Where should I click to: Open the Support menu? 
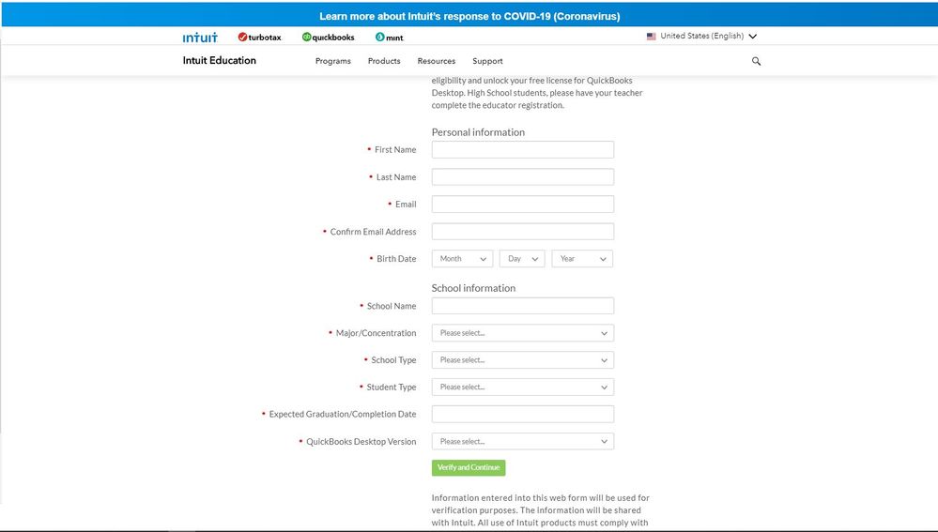487,61
